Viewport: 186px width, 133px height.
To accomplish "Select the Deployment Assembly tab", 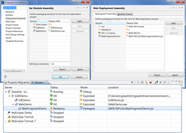I will point(105,14).
